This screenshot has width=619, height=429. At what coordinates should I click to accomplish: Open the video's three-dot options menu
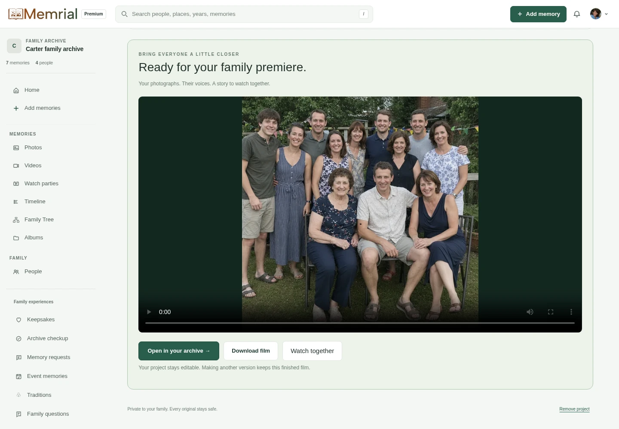[571, 312]
